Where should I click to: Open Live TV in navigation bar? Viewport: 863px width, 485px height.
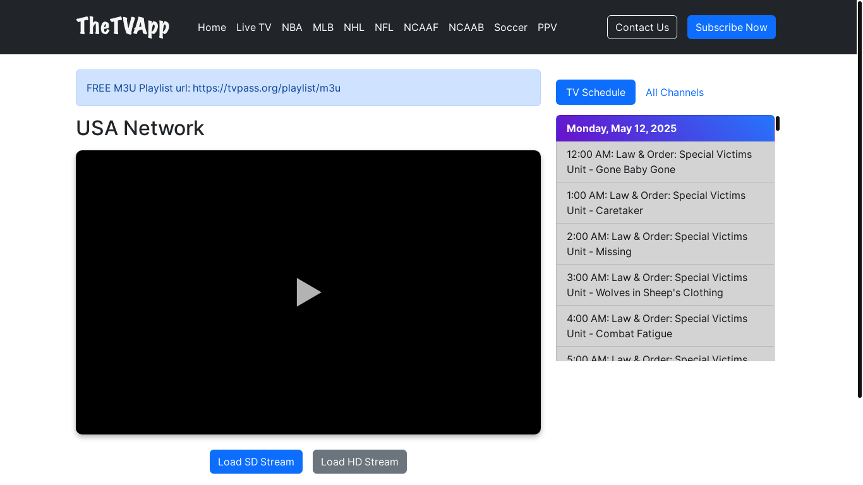(254, 27)
